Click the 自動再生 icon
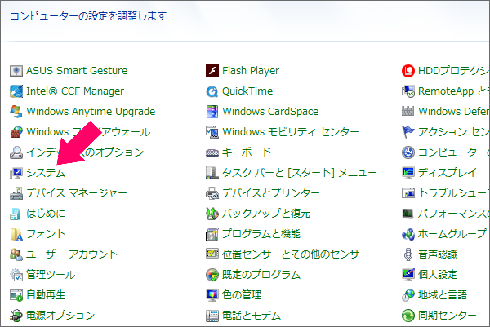The height and width of the screenshot is (327, 490). pos(16,295)
